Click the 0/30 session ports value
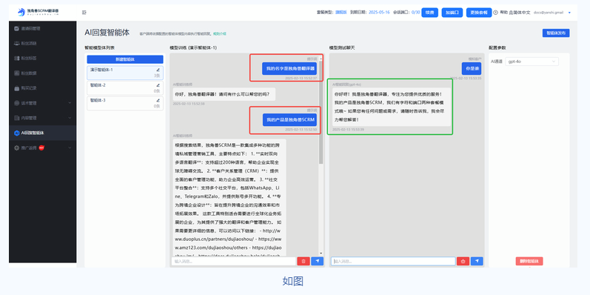Viewport: 590px width, 295px height. point(415,13)
